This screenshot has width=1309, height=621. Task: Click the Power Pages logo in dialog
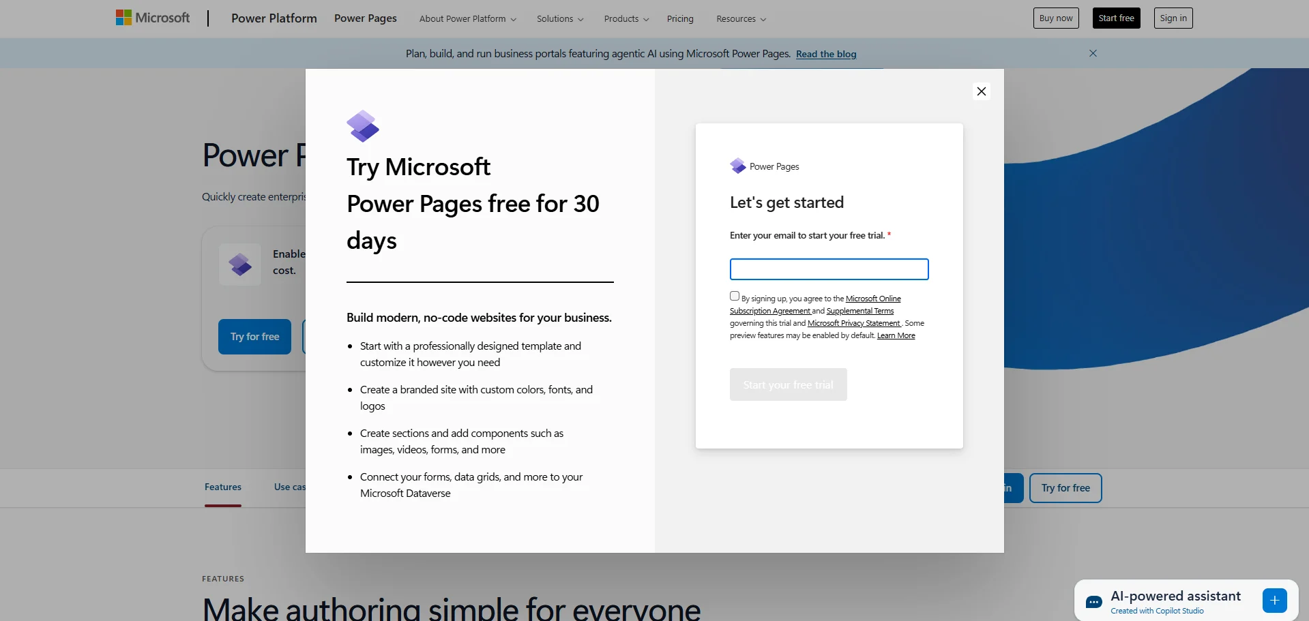point(363,126)
